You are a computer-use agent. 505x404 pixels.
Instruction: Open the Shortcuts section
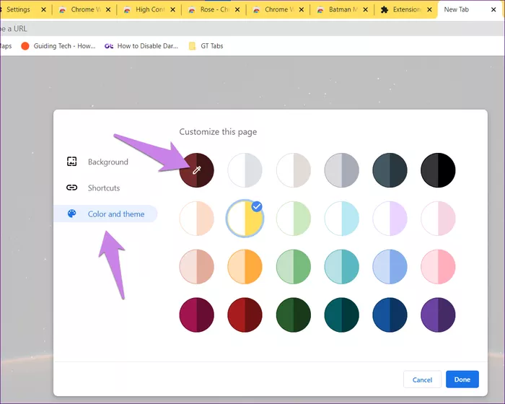pyautogui.click(x=104, y=188)
